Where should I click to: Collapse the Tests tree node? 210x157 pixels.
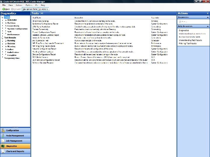click(2, 17)
